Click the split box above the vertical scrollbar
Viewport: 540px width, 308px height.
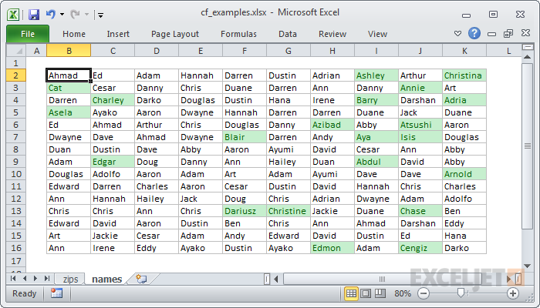[x=527, y=47]
